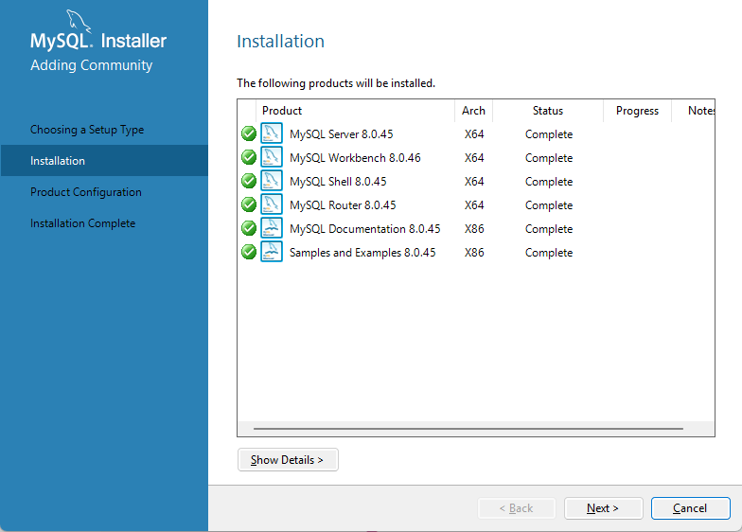
Task: Click the Progress column header
Action: (x=638, y=111)
